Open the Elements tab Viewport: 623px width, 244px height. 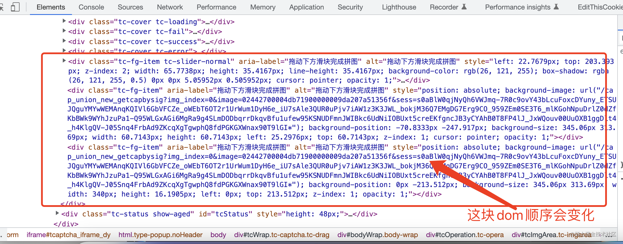51,7
